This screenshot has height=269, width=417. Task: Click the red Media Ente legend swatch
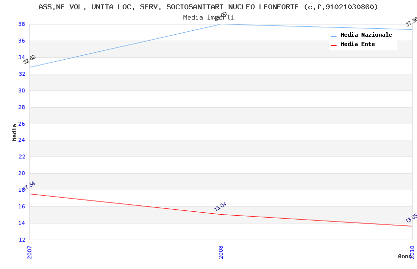(x=334, y=45)
